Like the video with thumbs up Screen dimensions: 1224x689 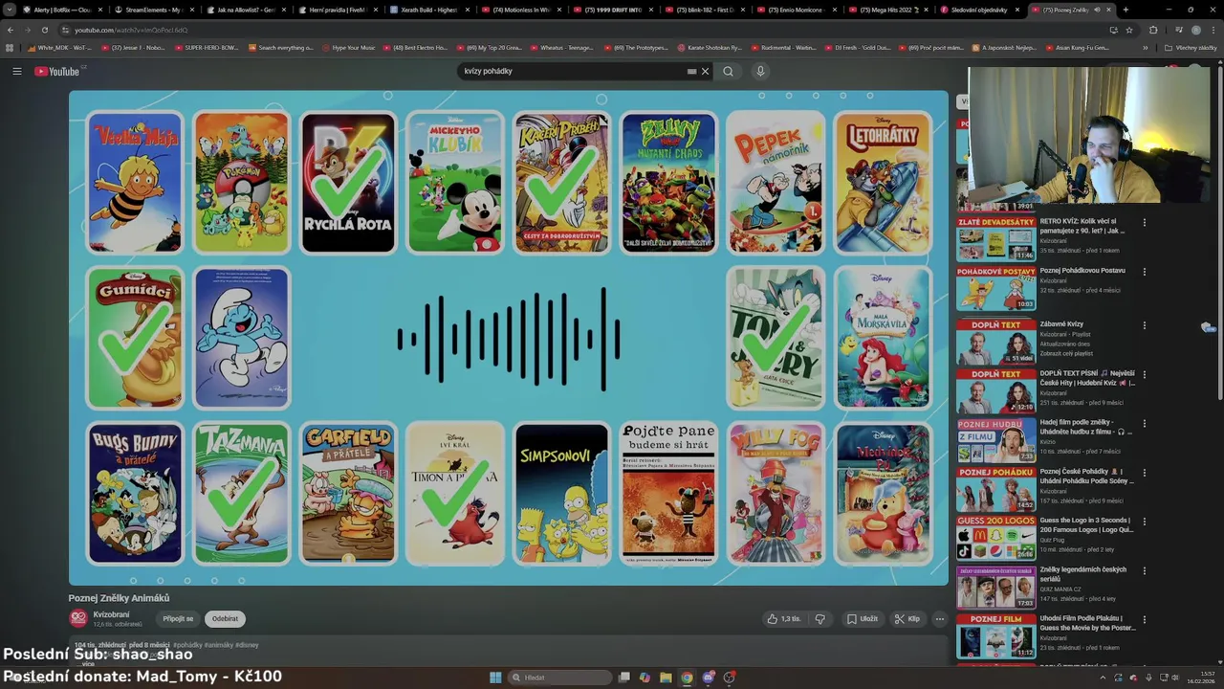click(x=784, y=619)
